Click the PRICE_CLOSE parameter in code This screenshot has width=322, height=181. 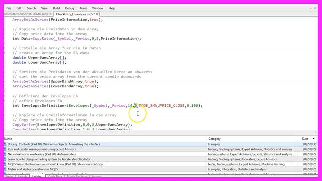coord(172,106)
